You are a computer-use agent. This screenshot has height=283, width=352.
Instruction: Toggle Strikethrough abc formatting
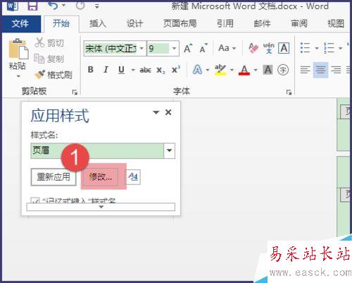pos(145,70)
